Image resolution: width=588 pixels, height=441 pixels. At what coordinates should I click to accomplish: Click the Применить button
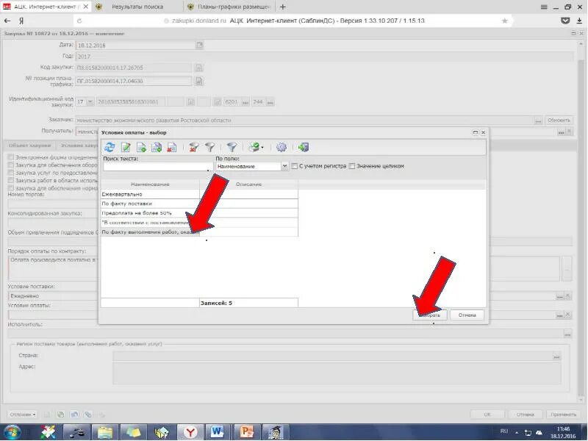pyautogui.click(x=563, y=415)
